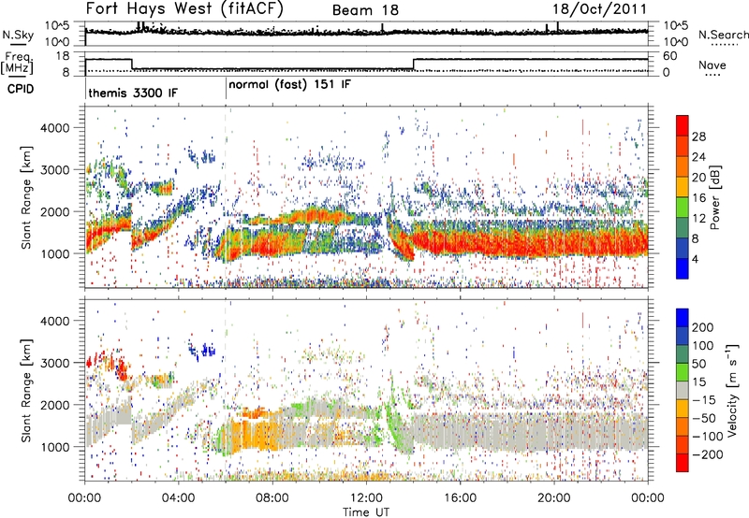Click the red high-power band after 14:00 in power panel

tap(530, 241)
